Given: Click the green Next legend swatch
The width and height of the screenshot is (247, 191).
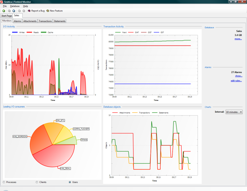Looking at the screenshot, I should pyautogui.click(x=118, y=32).
